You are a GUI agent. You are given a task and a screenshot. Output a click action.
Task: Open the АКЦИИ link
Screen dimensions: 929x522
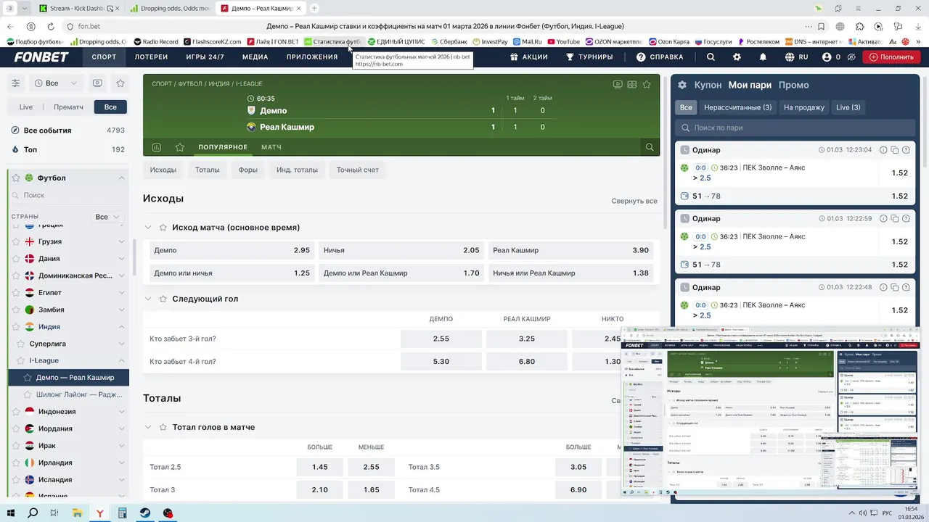pyautogui.click(x=528, y=57)
